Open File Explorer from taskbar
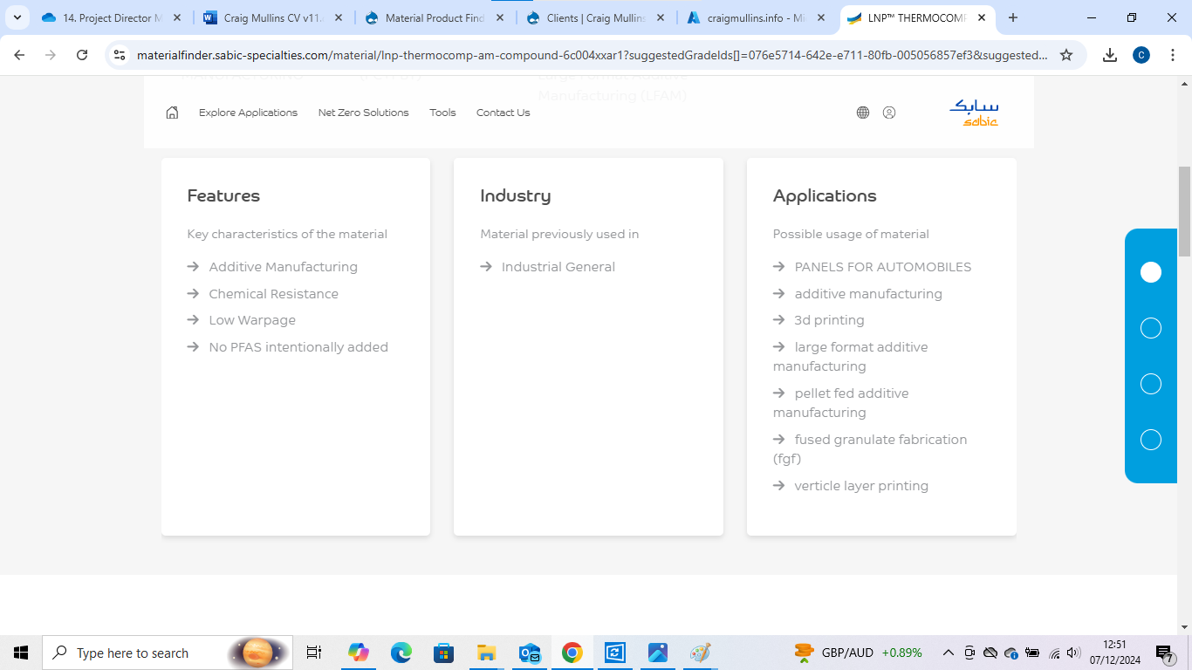1192x670 pixels. pos(487,653)
